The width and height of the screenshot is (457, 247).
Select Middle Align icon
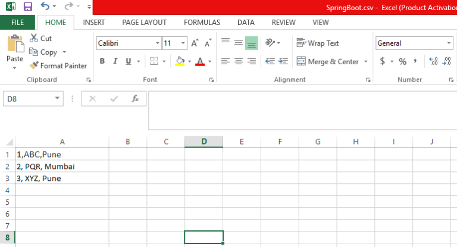point(239,43)
